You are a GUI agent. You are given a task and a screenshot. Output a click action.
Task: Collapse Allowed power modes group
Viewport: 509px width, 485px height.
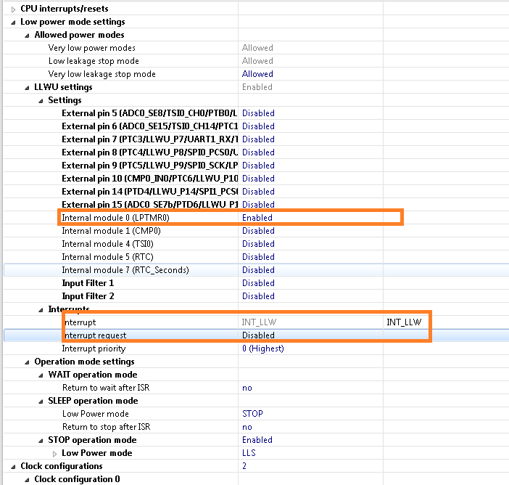28,36
